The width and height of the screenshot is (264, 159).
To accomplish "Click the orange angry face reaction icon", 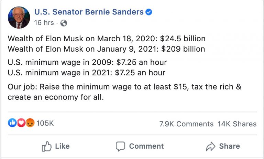I will tap(30, 123).
